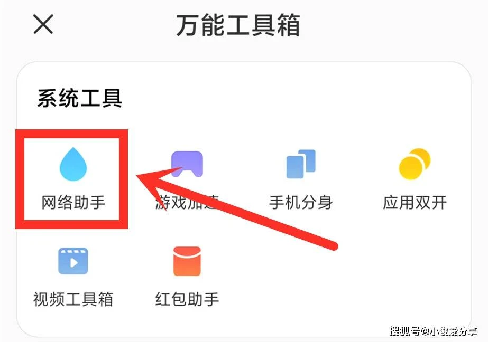Screen dimensions: 488x342
Task: Click the 万能工具箱 page title
Action: pyautogui.click(x=238, y=25)
